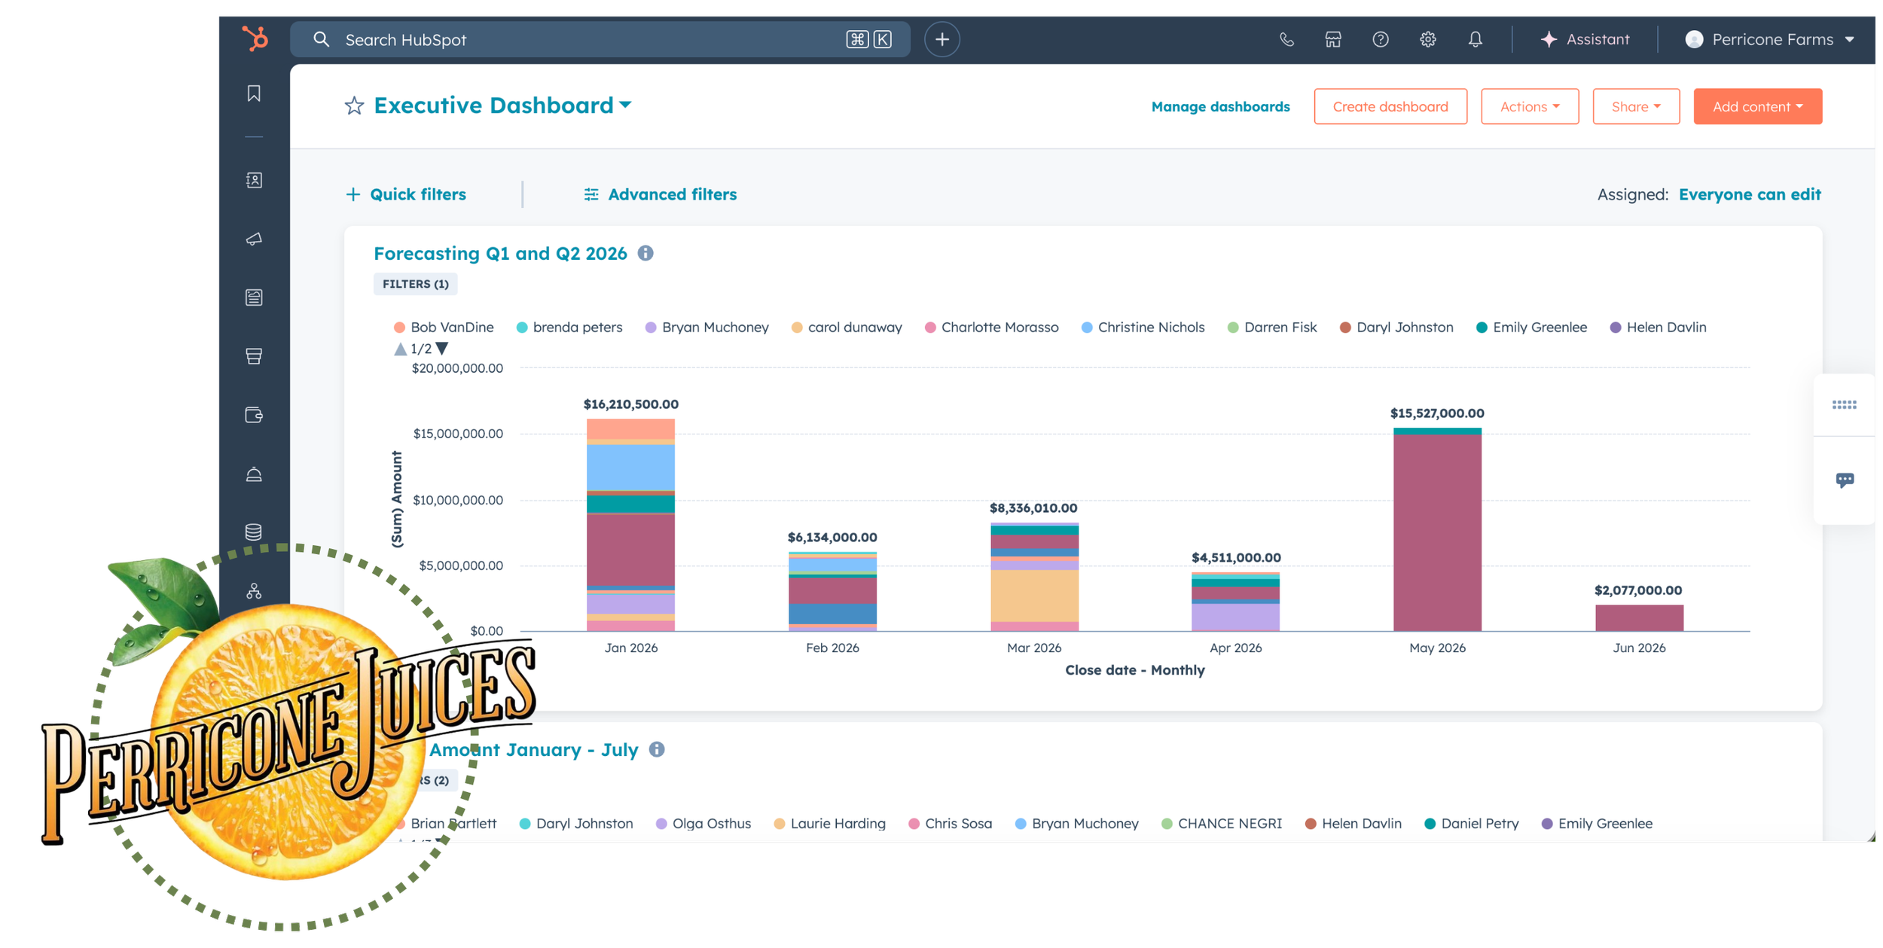Toggle the Christine Nichols legend series

[x=1150, y=328]
